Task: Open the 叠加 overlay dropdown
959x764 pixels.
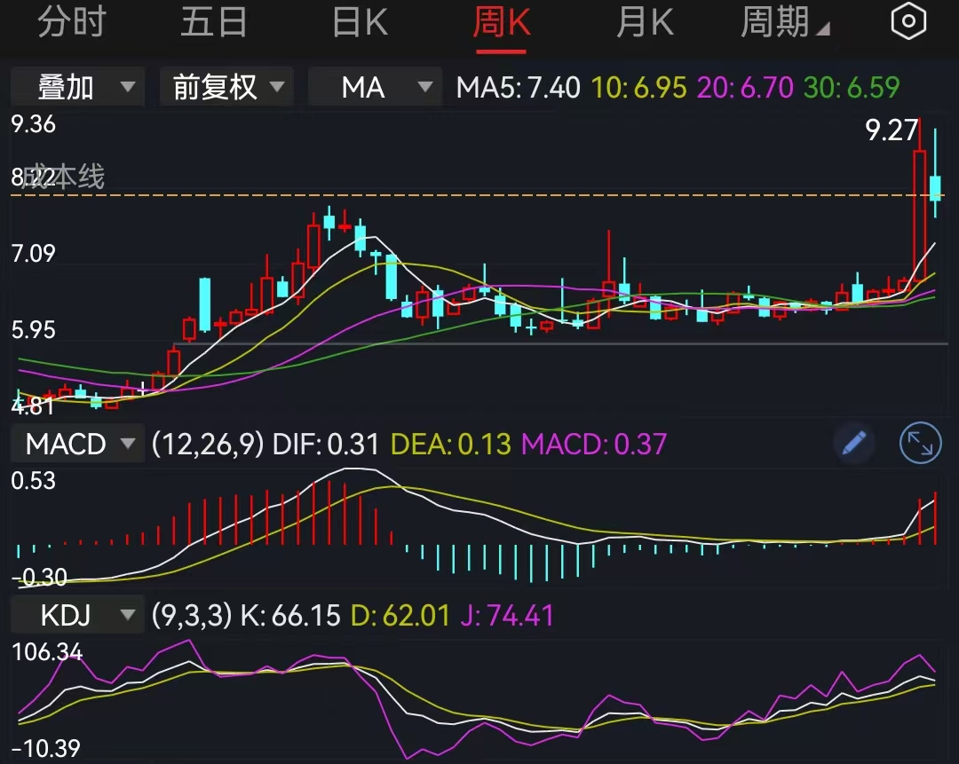Action: [x=77, y=87]
